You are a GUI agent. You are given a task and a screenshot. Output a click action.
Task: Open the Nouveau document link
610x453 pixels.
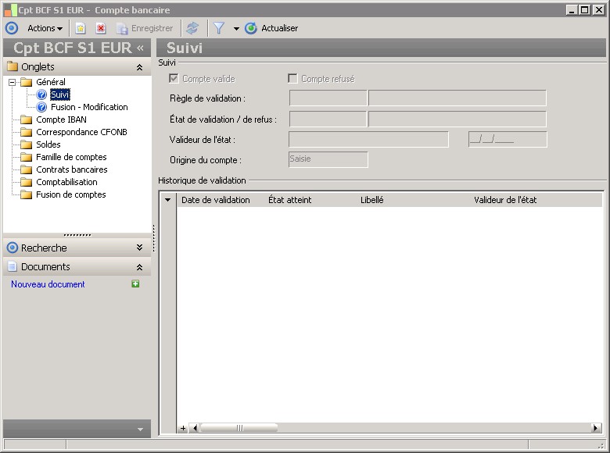pos(48,284)
